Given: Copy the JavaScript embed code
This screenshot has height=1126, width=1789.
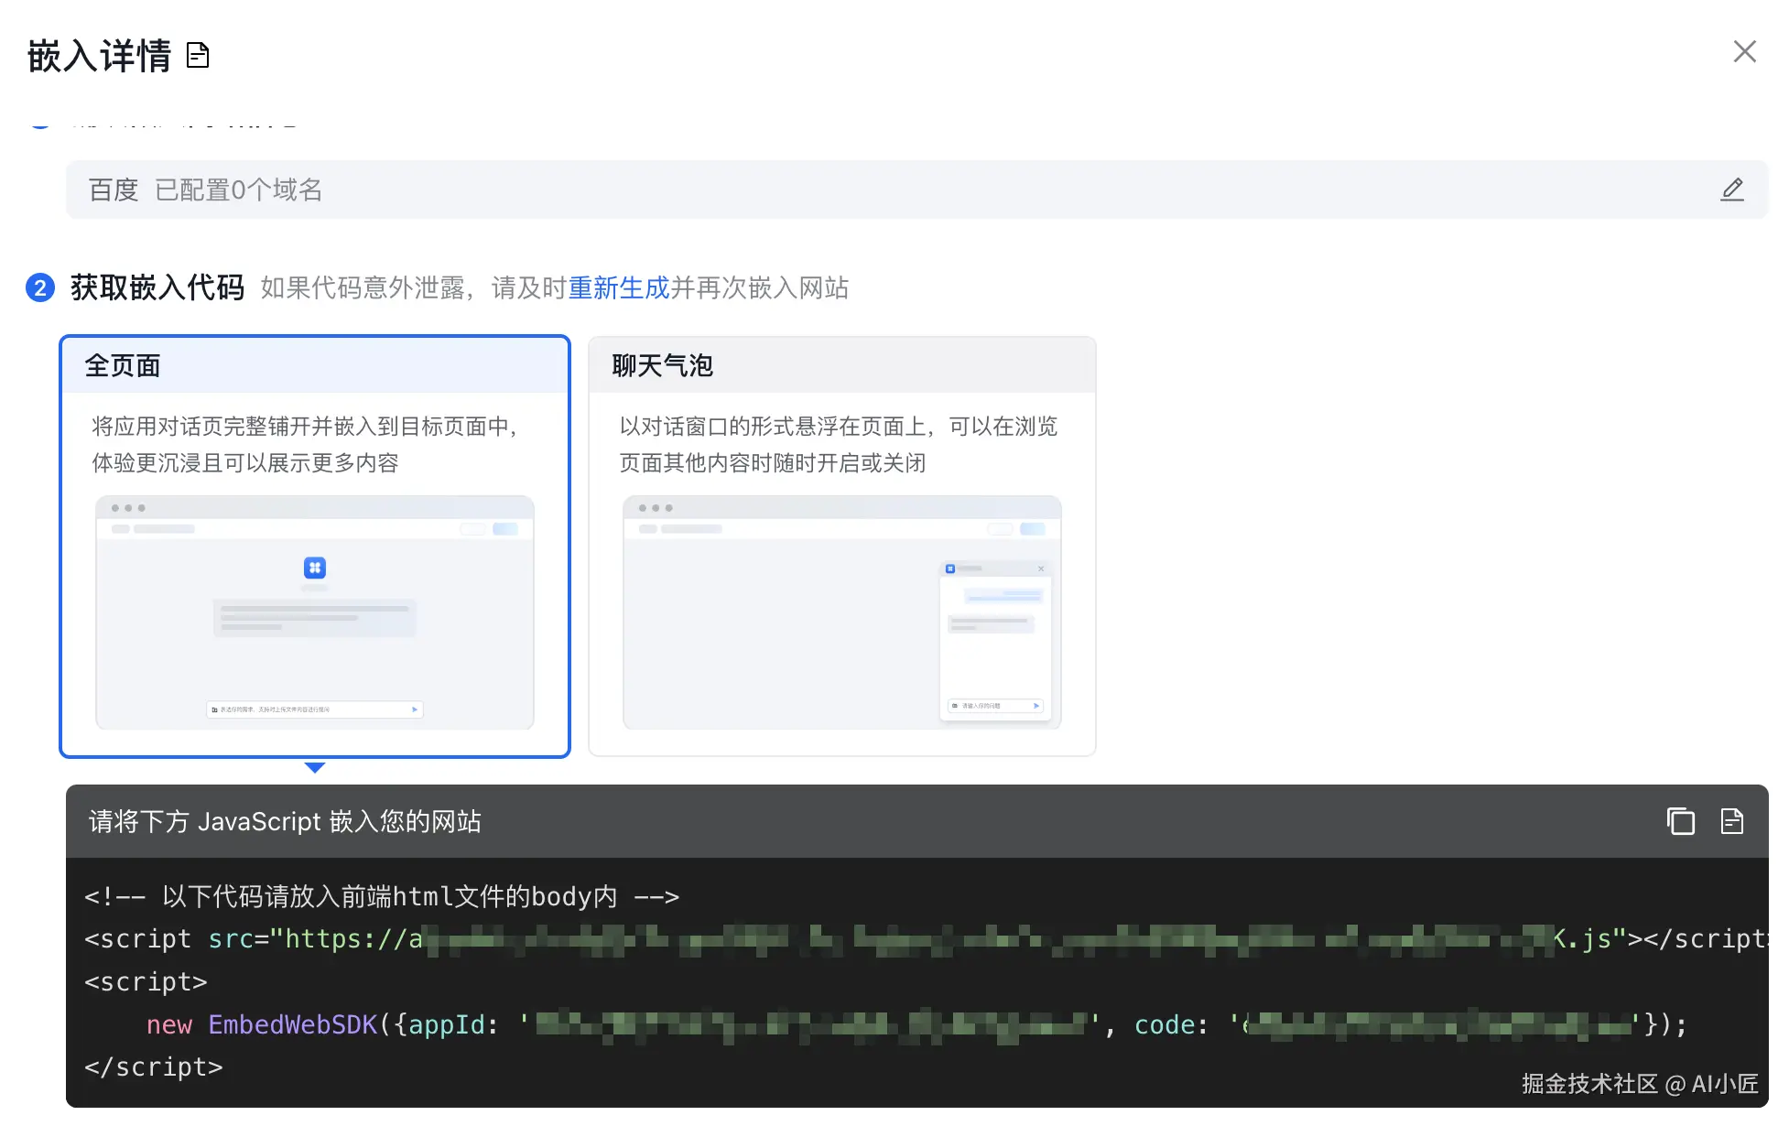Looking at the screenshot, I should coord(1680,821).
